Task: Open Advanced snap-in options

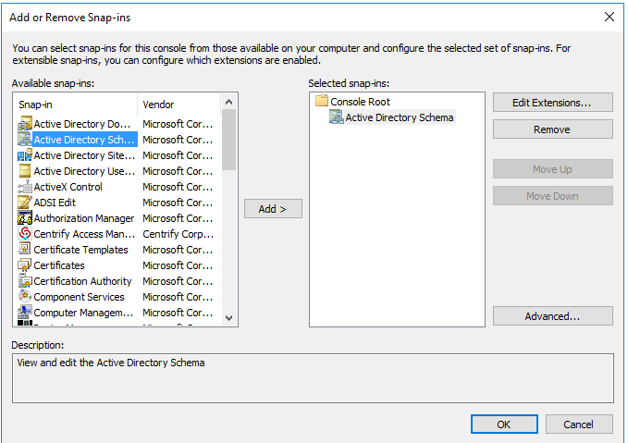Action: [552, 316]
